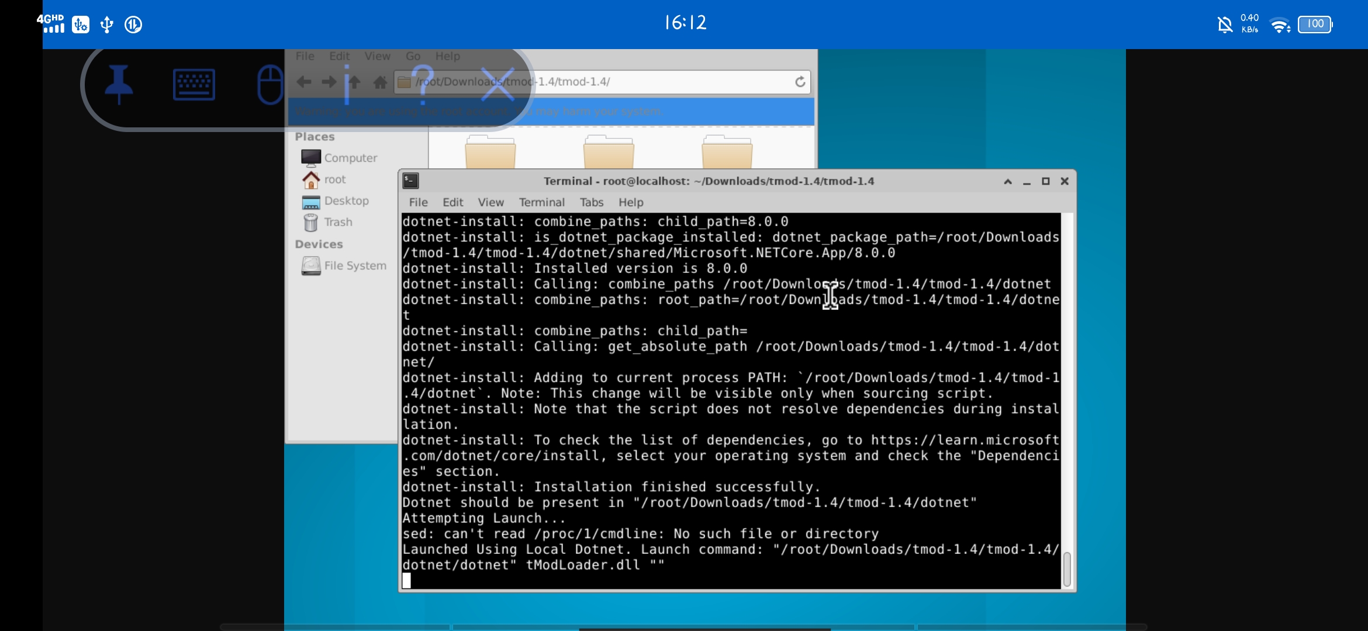Click the View menu in Terminal

[x=490, y=202]
